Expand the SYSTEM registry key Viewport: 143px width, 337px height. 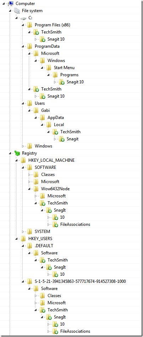23,232
